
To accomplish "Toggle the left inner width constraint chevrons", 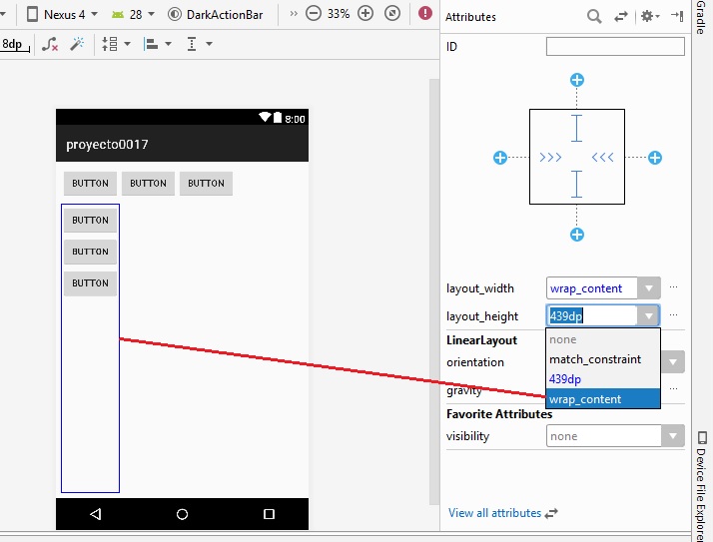I will click(x=550, y=158).
